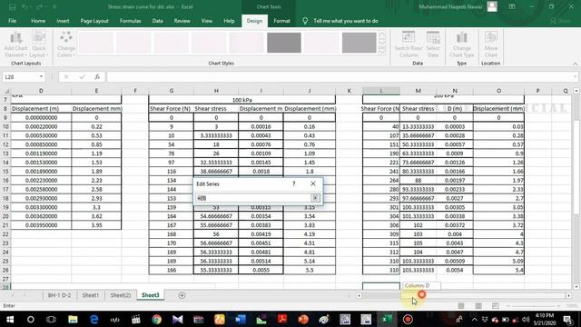Click the vertical scrollbar down arrow

tap(576, 287)
